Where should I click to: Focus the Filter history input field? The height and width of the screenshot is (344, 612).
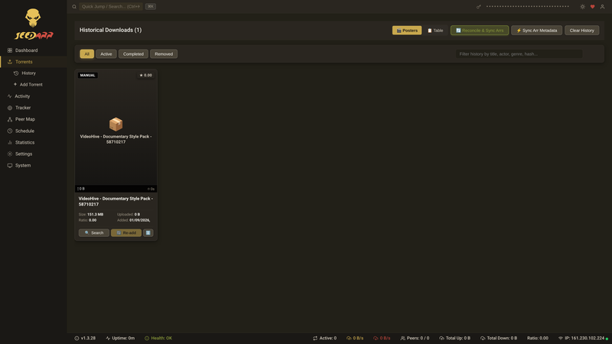pyautogui.click(x=519, y=54)
